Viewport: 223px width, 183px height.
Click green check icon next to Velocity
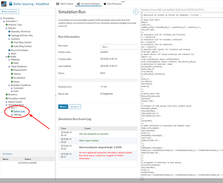(12, 74)
